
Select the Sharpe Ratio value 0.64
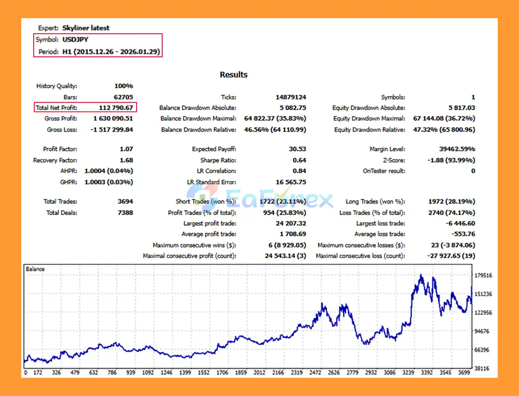coord(299,160)
